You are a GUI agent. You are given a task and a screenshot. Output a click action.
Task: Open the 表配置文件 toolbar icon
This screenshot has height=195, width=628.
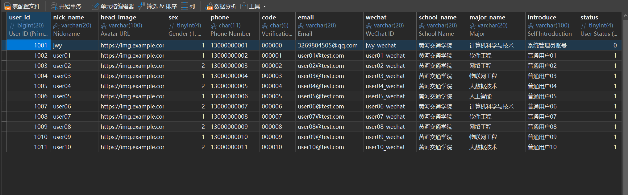pyautogui.click(x=8, y=6)
